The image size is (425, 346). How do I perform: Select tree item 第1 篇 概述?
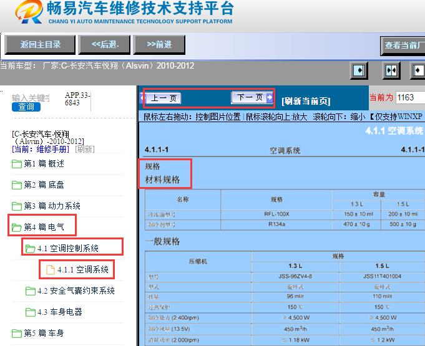[x=44, y=163]
